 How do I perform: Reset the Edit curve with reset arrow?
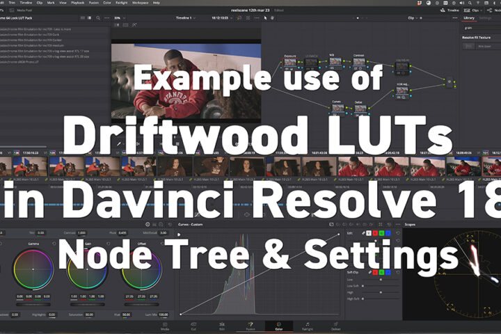[x=398, y=233]
